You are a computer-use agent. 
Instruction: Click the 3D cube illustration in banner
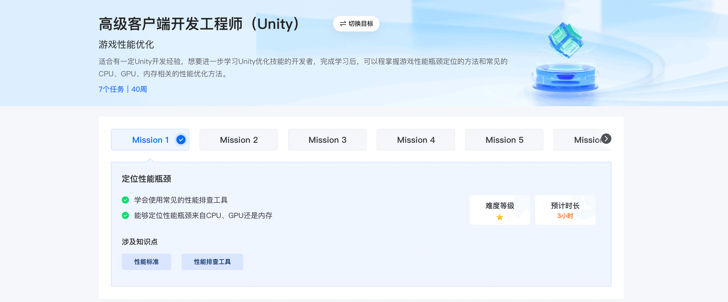(x=565, y=40)
